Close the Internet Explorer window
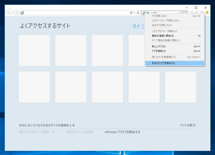 coord(206,8)
